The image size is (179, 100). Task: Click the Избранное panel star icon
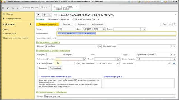pyautogui.click(x=30, y=24)
